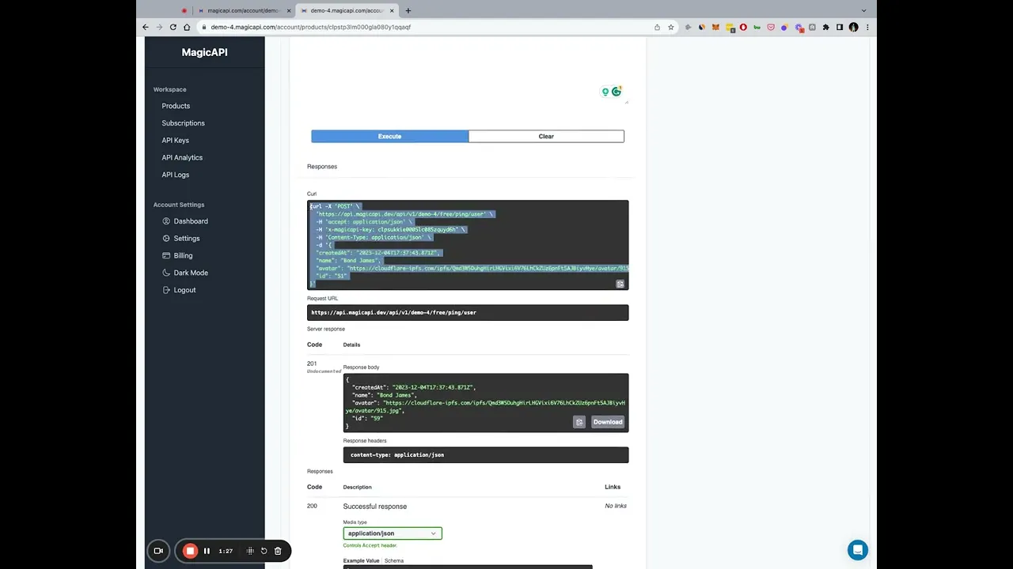The image size is (1013, 569).
Task: Pause the screen recording
Action: click(x=207, y=551)
